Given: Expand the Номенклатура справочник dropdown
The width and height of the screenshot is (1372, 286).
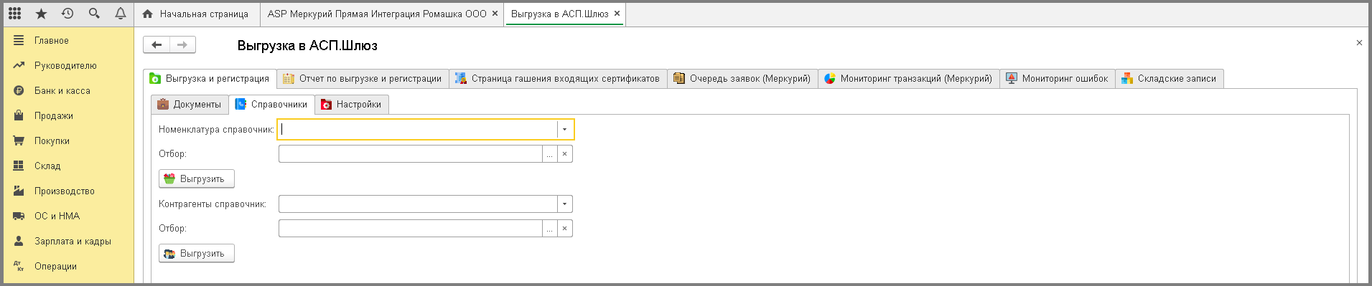Looking at the screenshot, I should (565, 129).
